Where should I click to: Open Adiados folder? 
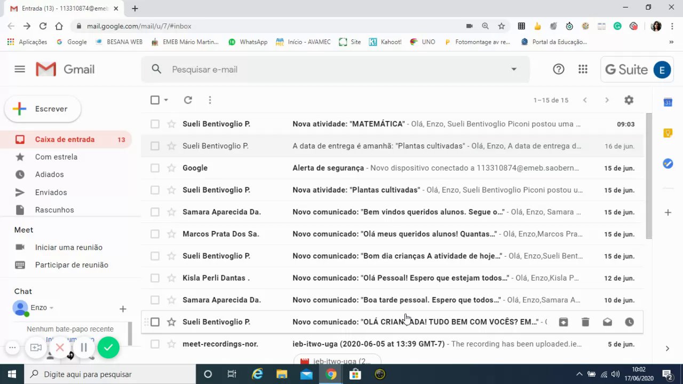pyautogui.click(x=49, y=174)
